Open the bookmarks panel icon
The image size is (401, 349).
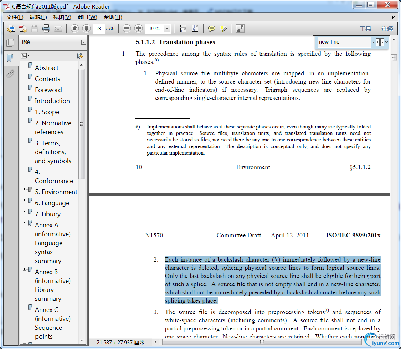click(x=10, y=58)
